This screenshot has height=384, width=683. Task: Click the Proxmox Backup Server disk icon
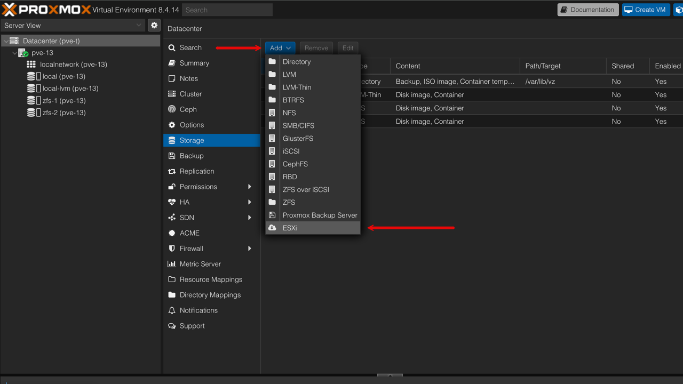coord(272,215)
